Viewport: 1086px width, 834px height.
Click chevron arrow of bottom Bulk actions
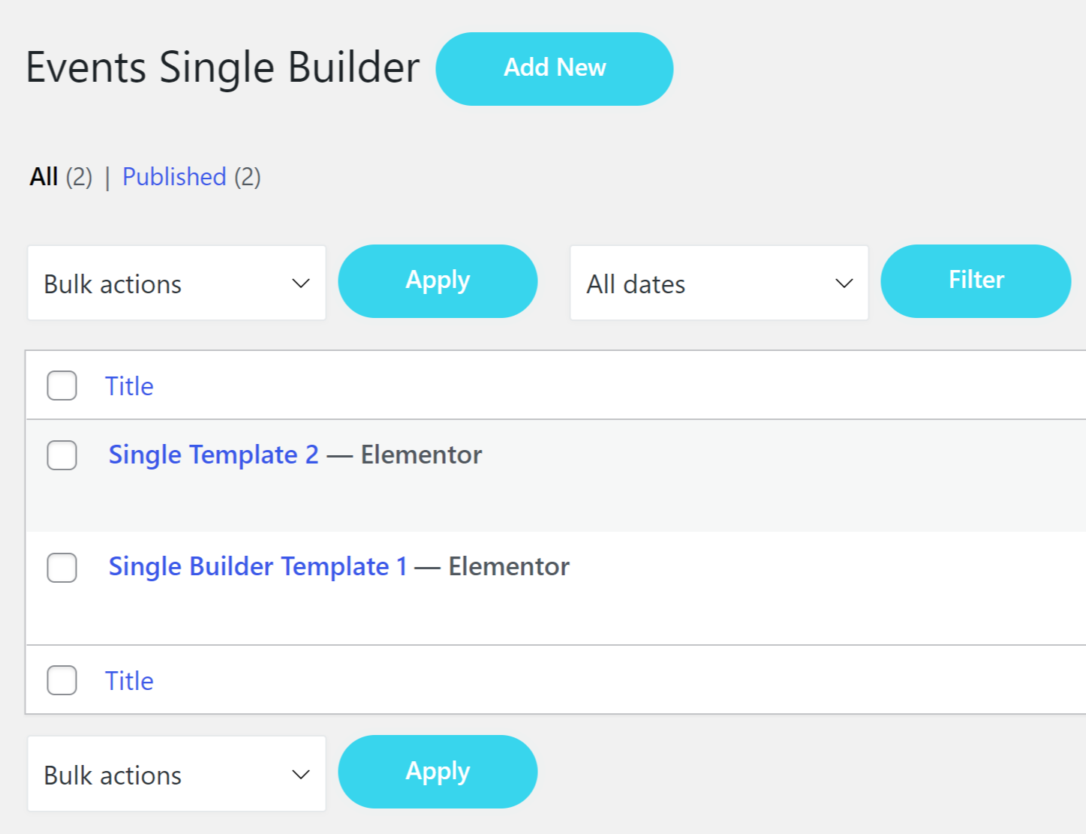coord(301,775)
